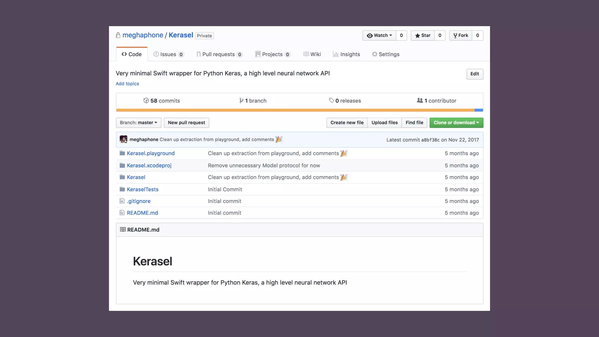Fork the Kerasel repository
The height and width of the screenshot is (337, 599).
click(461, 35)
